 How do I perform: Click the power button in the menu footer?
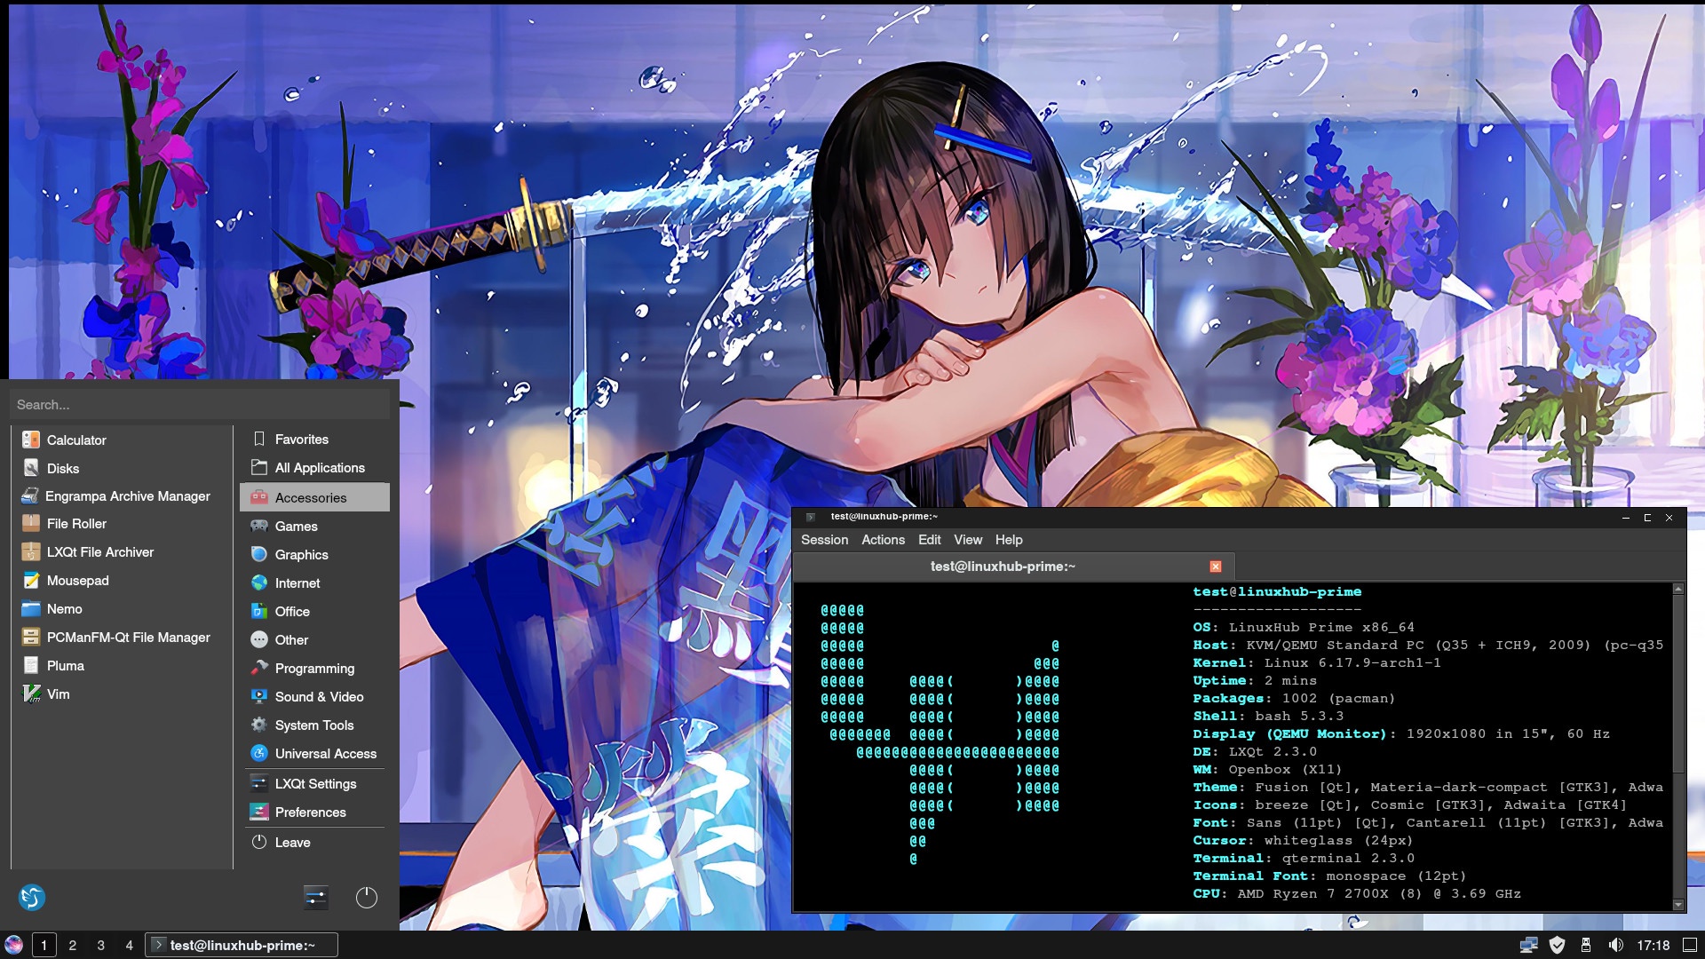click(366, 898)
